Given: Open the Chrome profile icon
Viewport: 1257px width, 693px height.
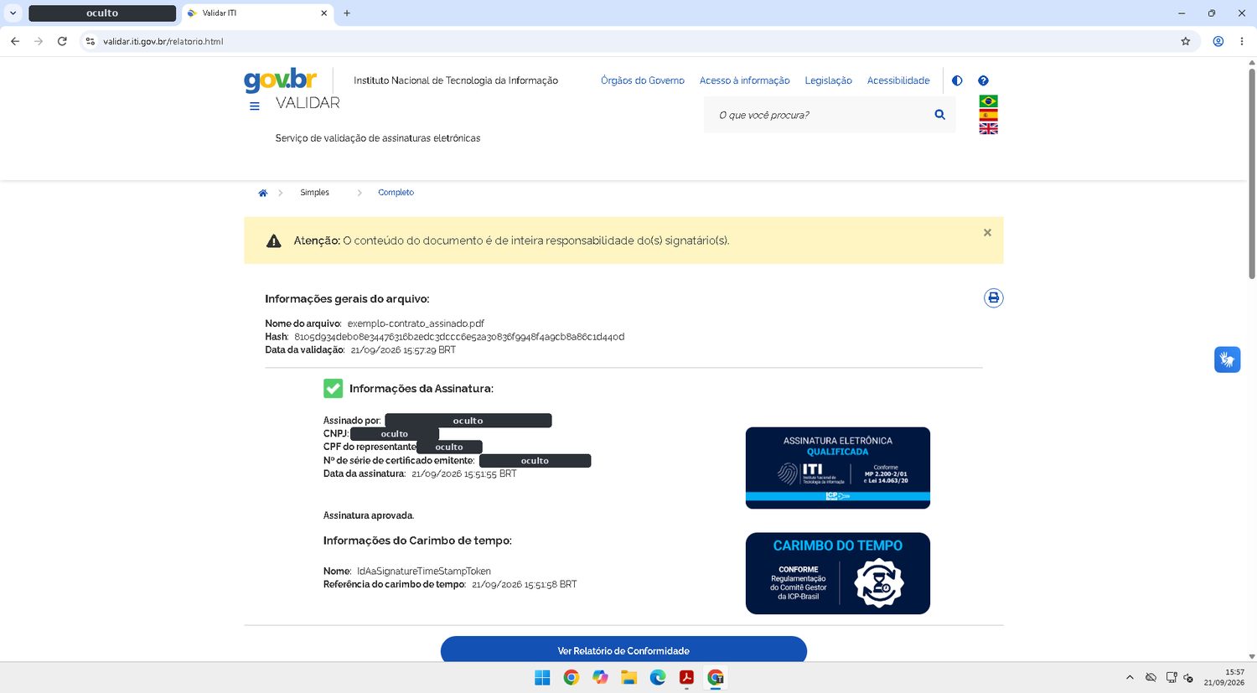Looking at the screenshot, I should tap(1218, 41).
